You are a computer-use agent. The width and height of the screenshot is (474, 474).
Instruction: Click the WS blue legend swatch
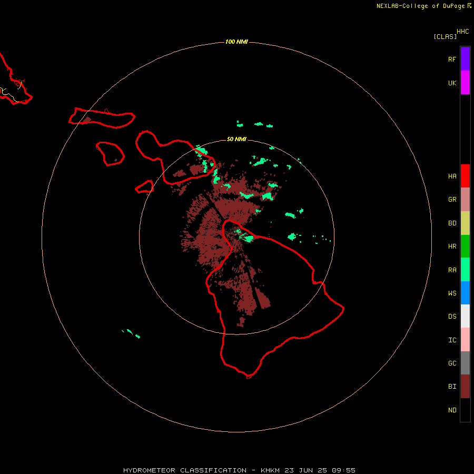click(x=465, y=293)
